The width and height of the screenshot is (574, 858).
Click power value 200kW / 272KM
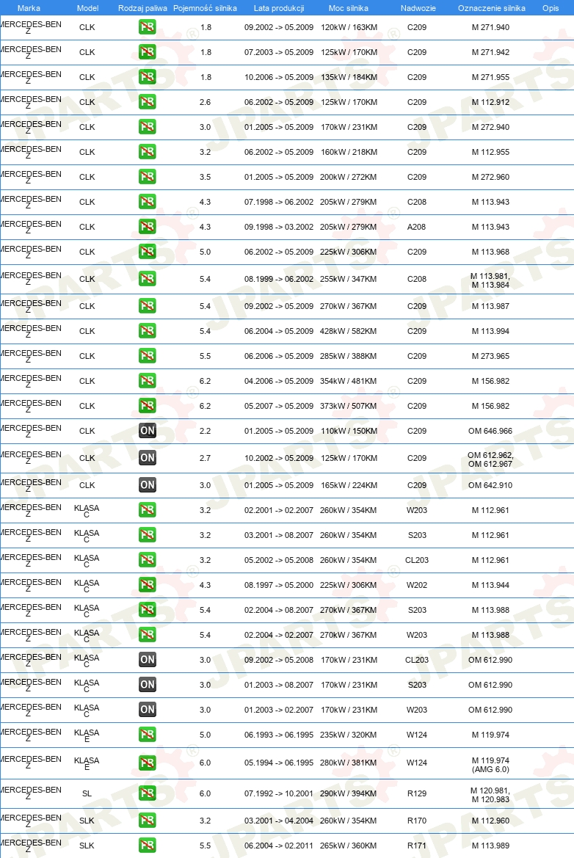pyautogui.click(x=349, y=177)
